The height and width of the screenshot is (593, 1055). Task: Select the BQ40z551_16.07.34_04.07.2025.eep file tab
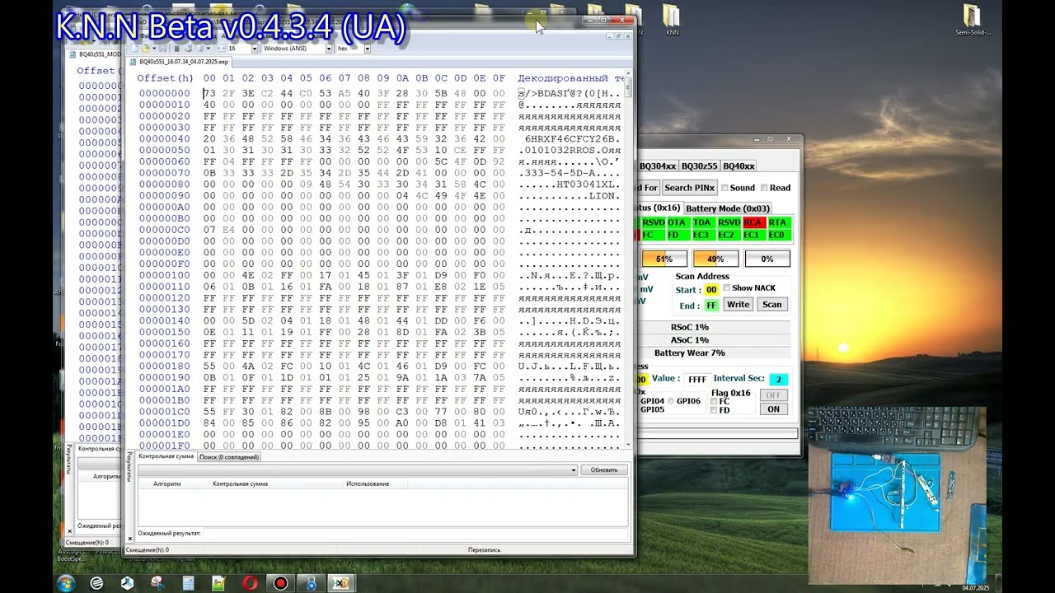pos(181,62)
